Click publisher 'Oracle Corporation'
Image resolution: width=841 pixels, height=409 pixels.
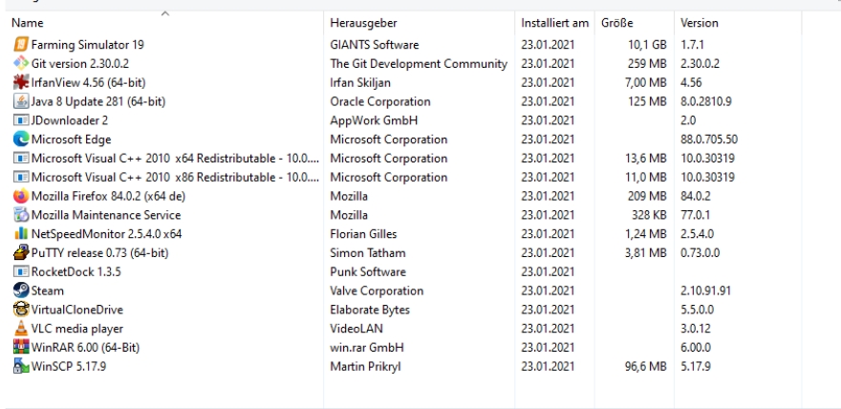pos(379,101)
